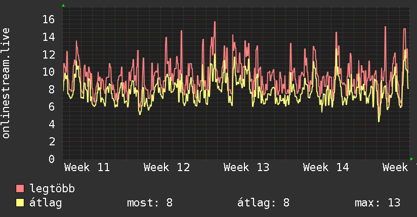
Task: Click the 2 y-axis tick label
Action: pos(52,142)
